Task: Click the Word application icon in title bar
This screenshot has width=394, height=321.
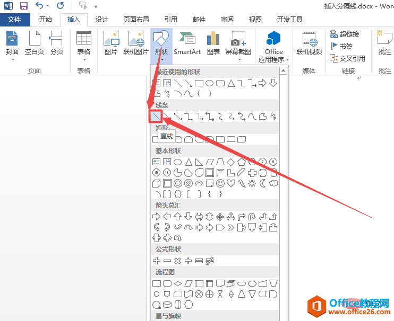Action: point(8,5)
